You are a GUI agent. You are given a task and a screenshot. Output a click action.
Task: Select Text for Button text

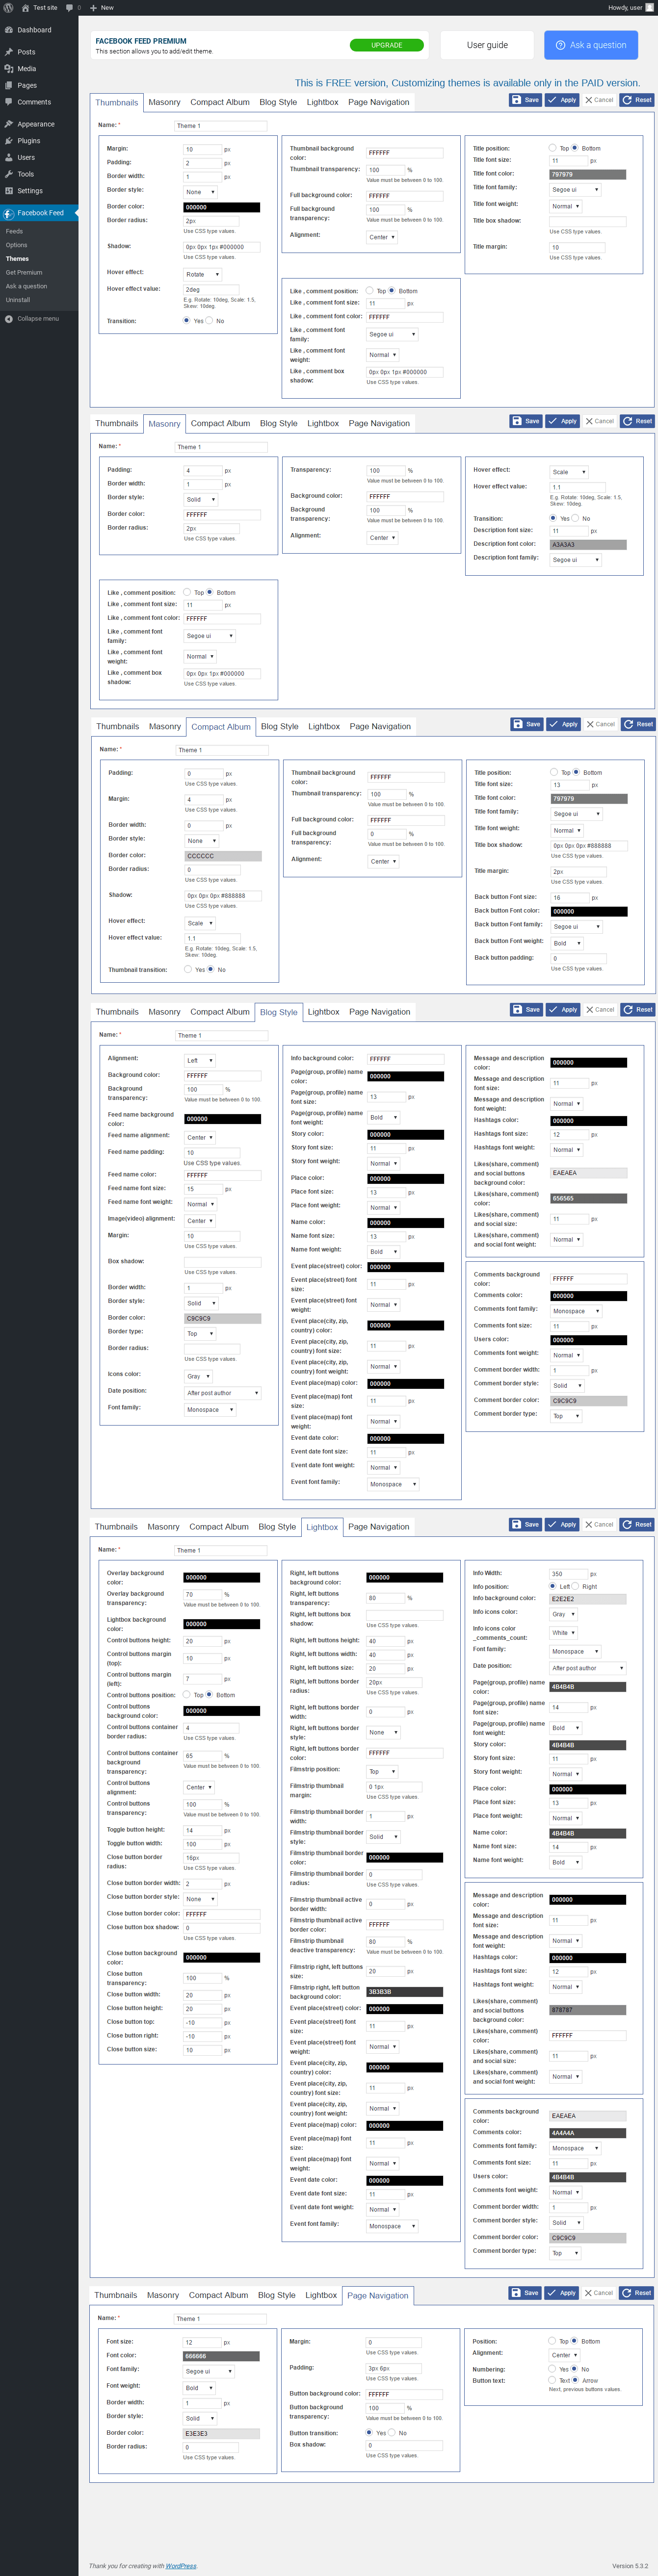point(552,2379)
